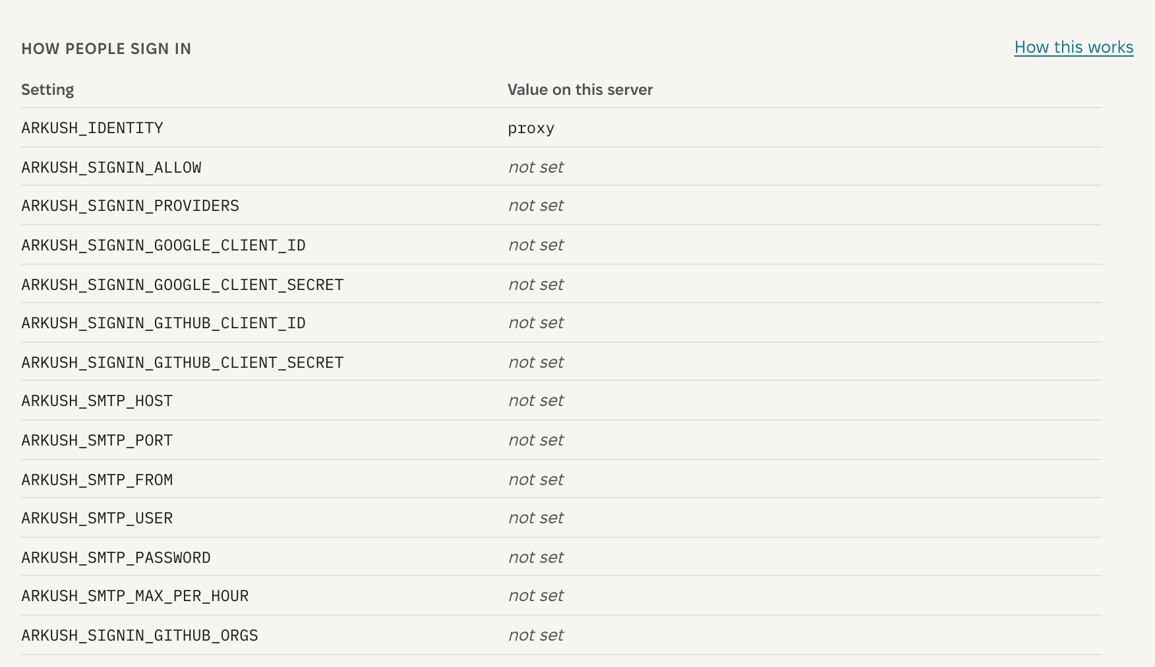This screenshot has height=667, width=1155.
Task: Click the "Setting" column header
Action: [x=47, y=90]
